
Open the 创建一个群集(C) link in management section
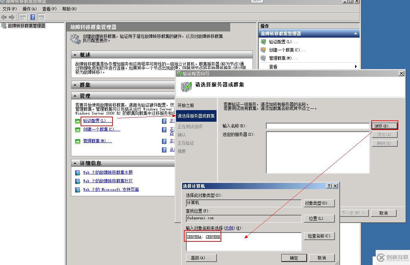102,129
